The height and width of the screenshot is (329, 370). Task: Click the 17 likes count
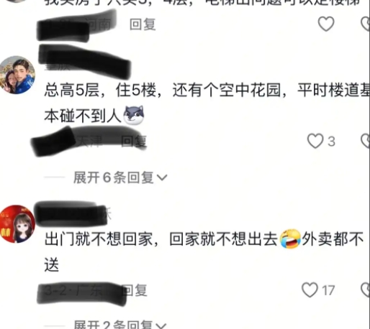328,290
